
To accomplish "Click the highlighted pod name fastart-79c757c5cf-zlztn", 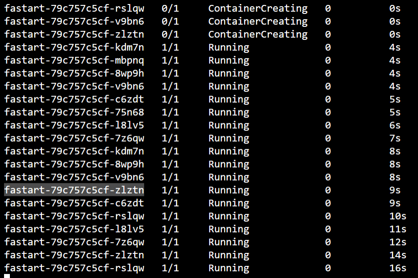I will point(74,190).
